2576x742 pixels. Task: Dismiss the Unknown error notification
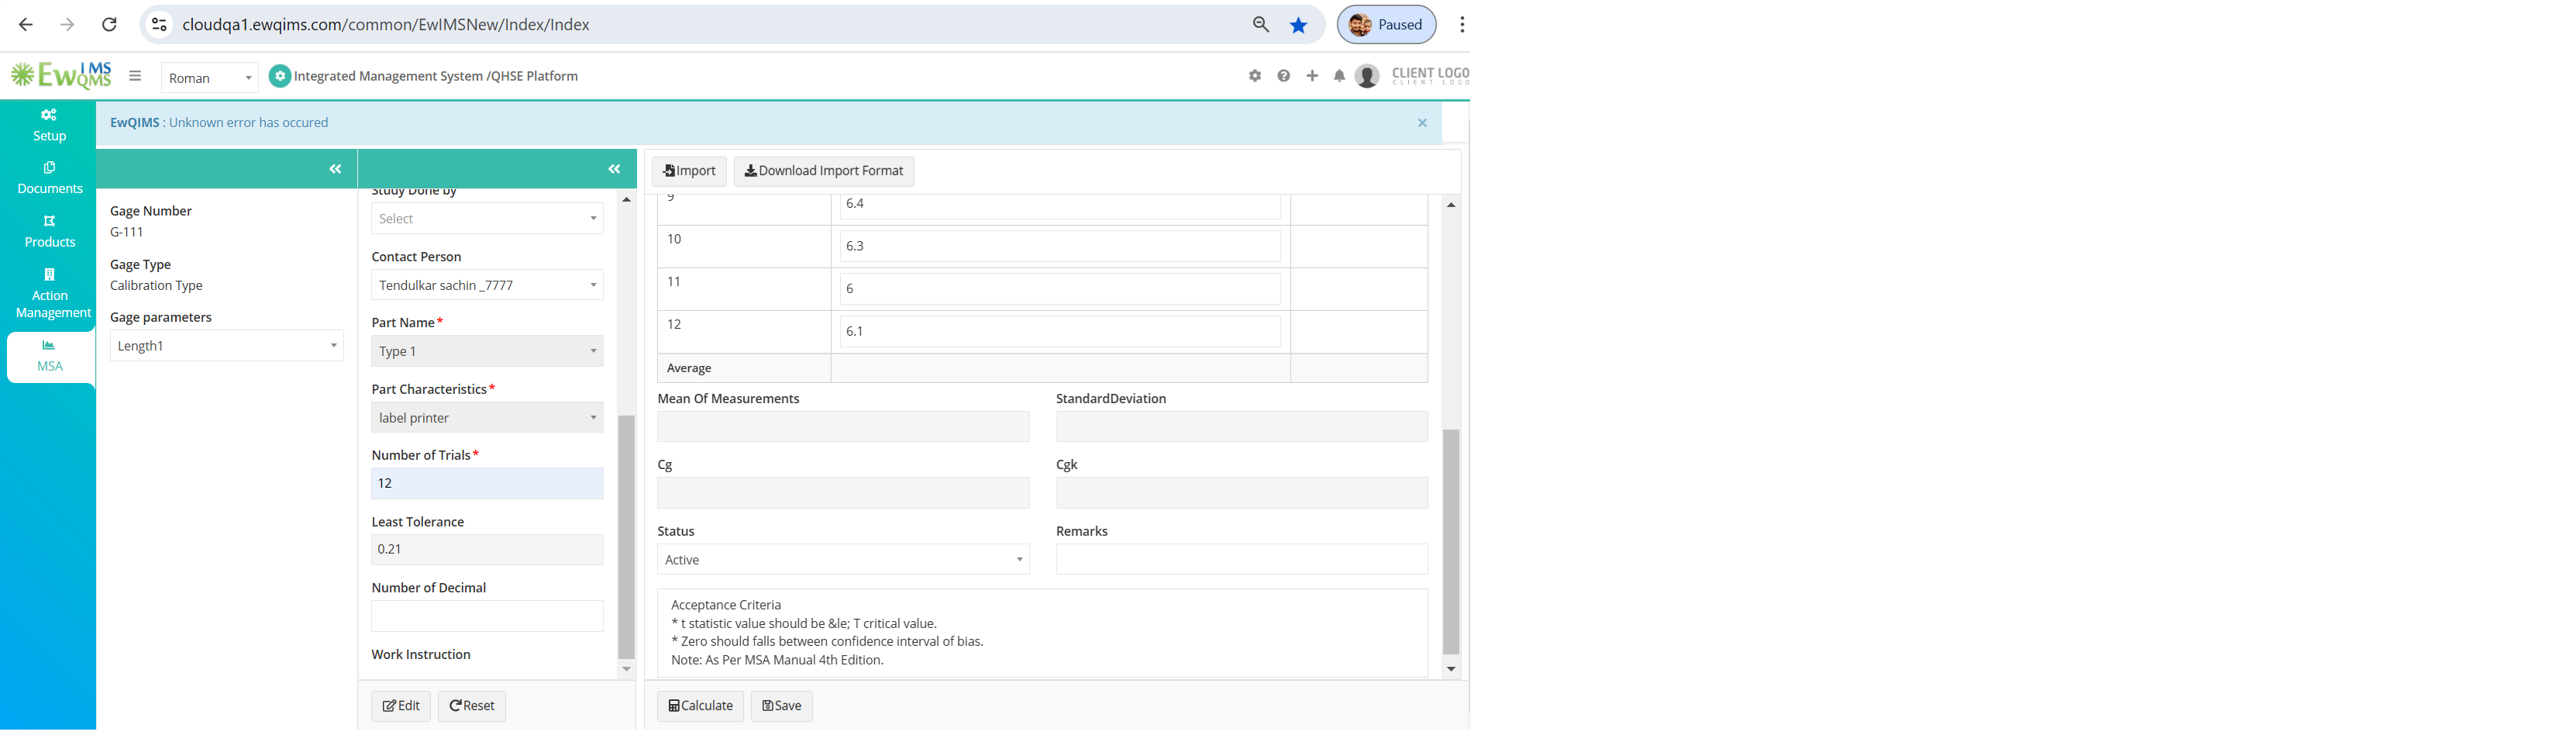click(x=1422, y=123)
